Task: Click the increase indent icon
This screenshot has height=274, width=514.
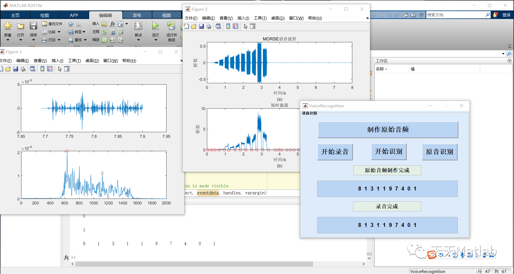Action: point(113,40)
